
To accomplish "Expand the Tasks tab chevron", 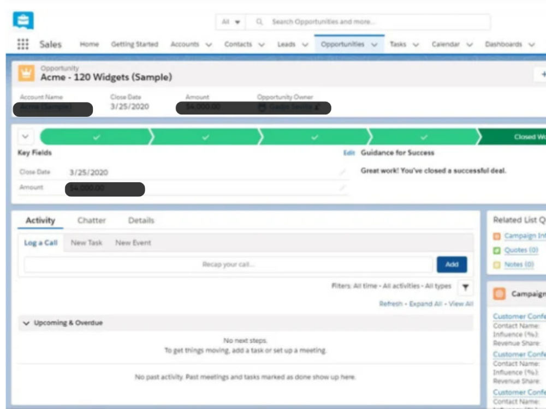I will 416,45.
